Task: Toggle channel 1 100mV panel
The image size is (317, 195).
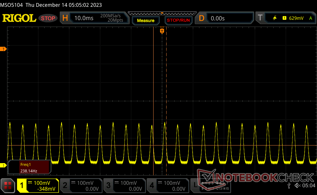Action: 38,186
